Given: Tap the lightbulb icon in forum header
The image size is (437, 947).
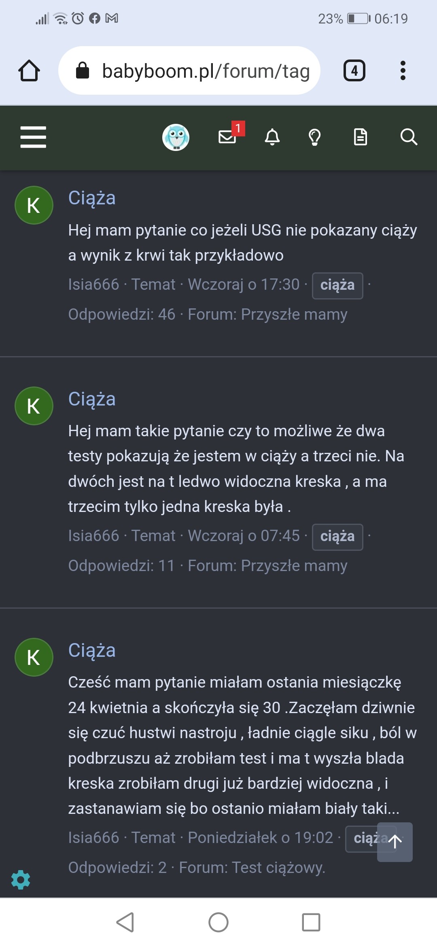Looking at the screenshot, I should 315,137.
